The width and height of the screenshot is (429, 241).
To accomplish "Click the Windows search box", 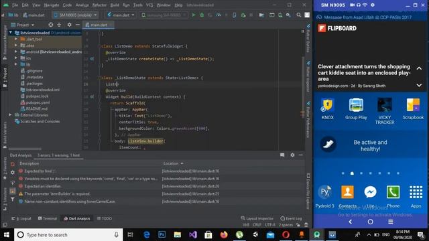I will (x=68, y=235).
